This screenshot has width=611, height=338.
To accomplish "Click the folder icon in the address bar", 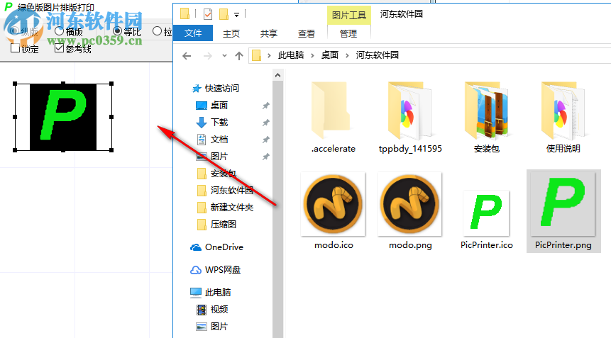I will [256, 55].
